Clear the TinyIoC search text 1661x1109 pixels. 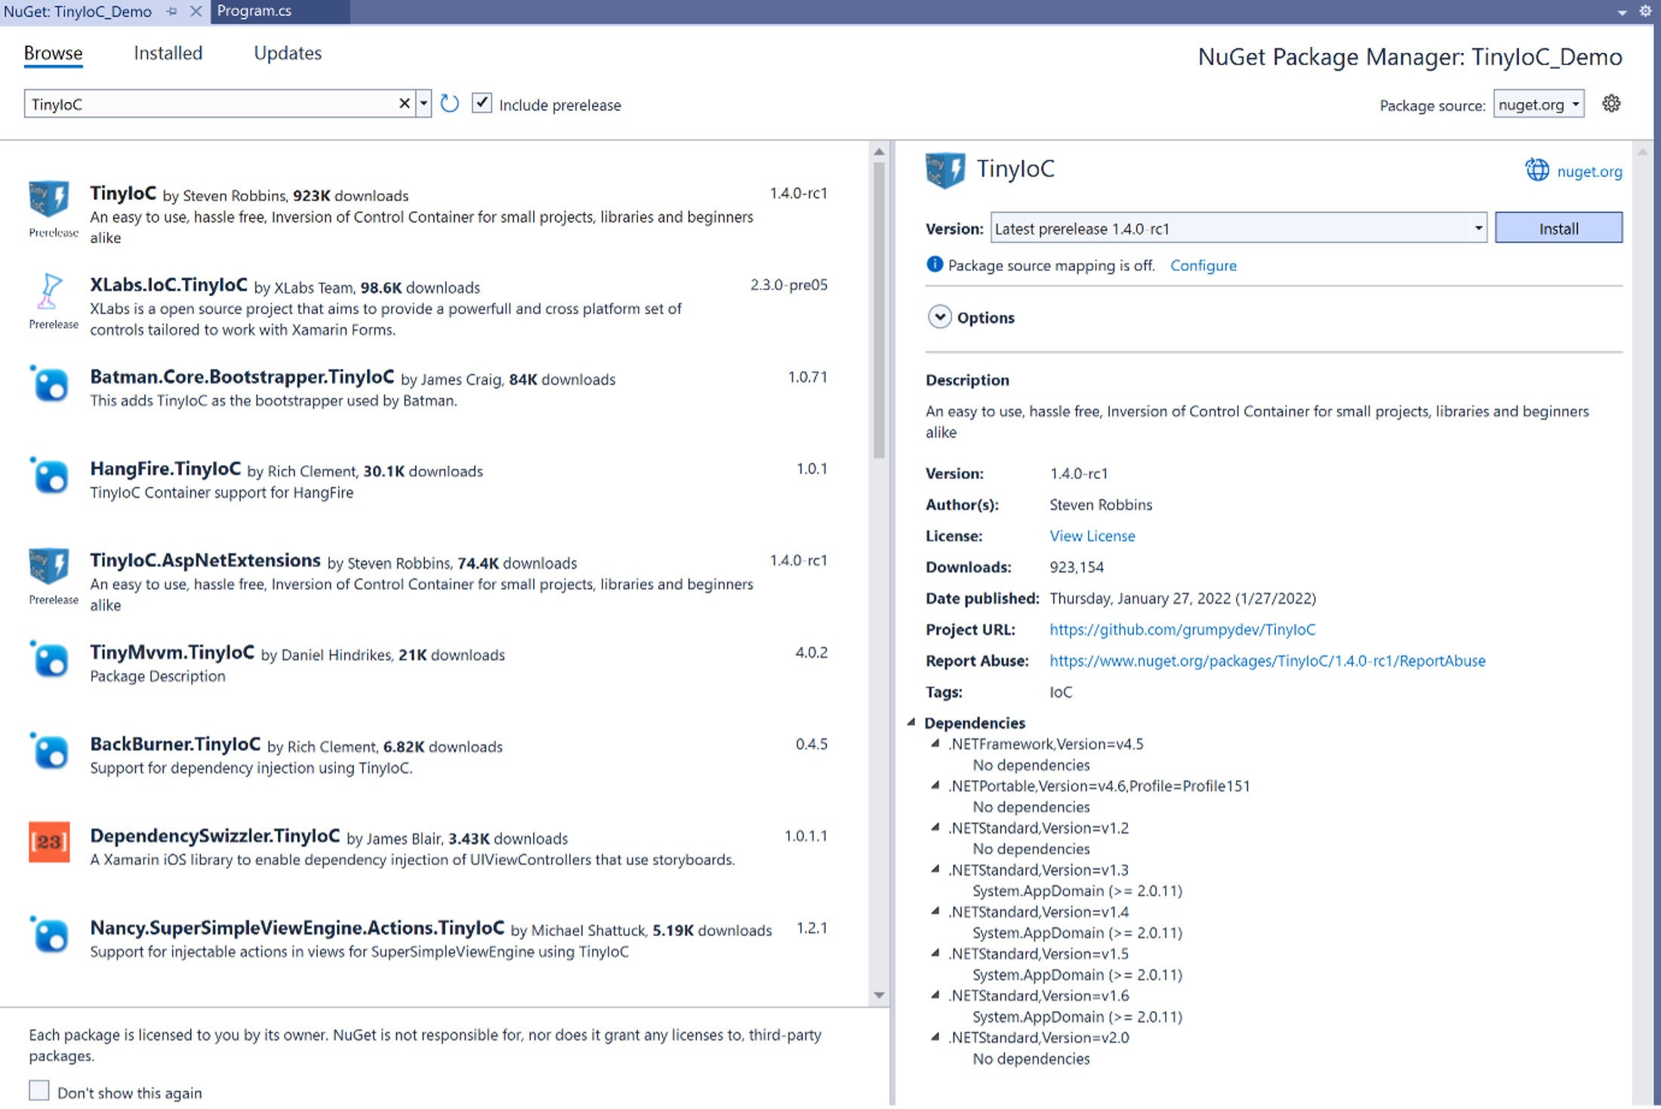(405, 103)
